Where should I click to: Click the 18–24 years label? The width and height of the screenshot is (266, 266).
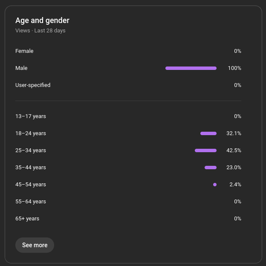(x=31, y=133)
